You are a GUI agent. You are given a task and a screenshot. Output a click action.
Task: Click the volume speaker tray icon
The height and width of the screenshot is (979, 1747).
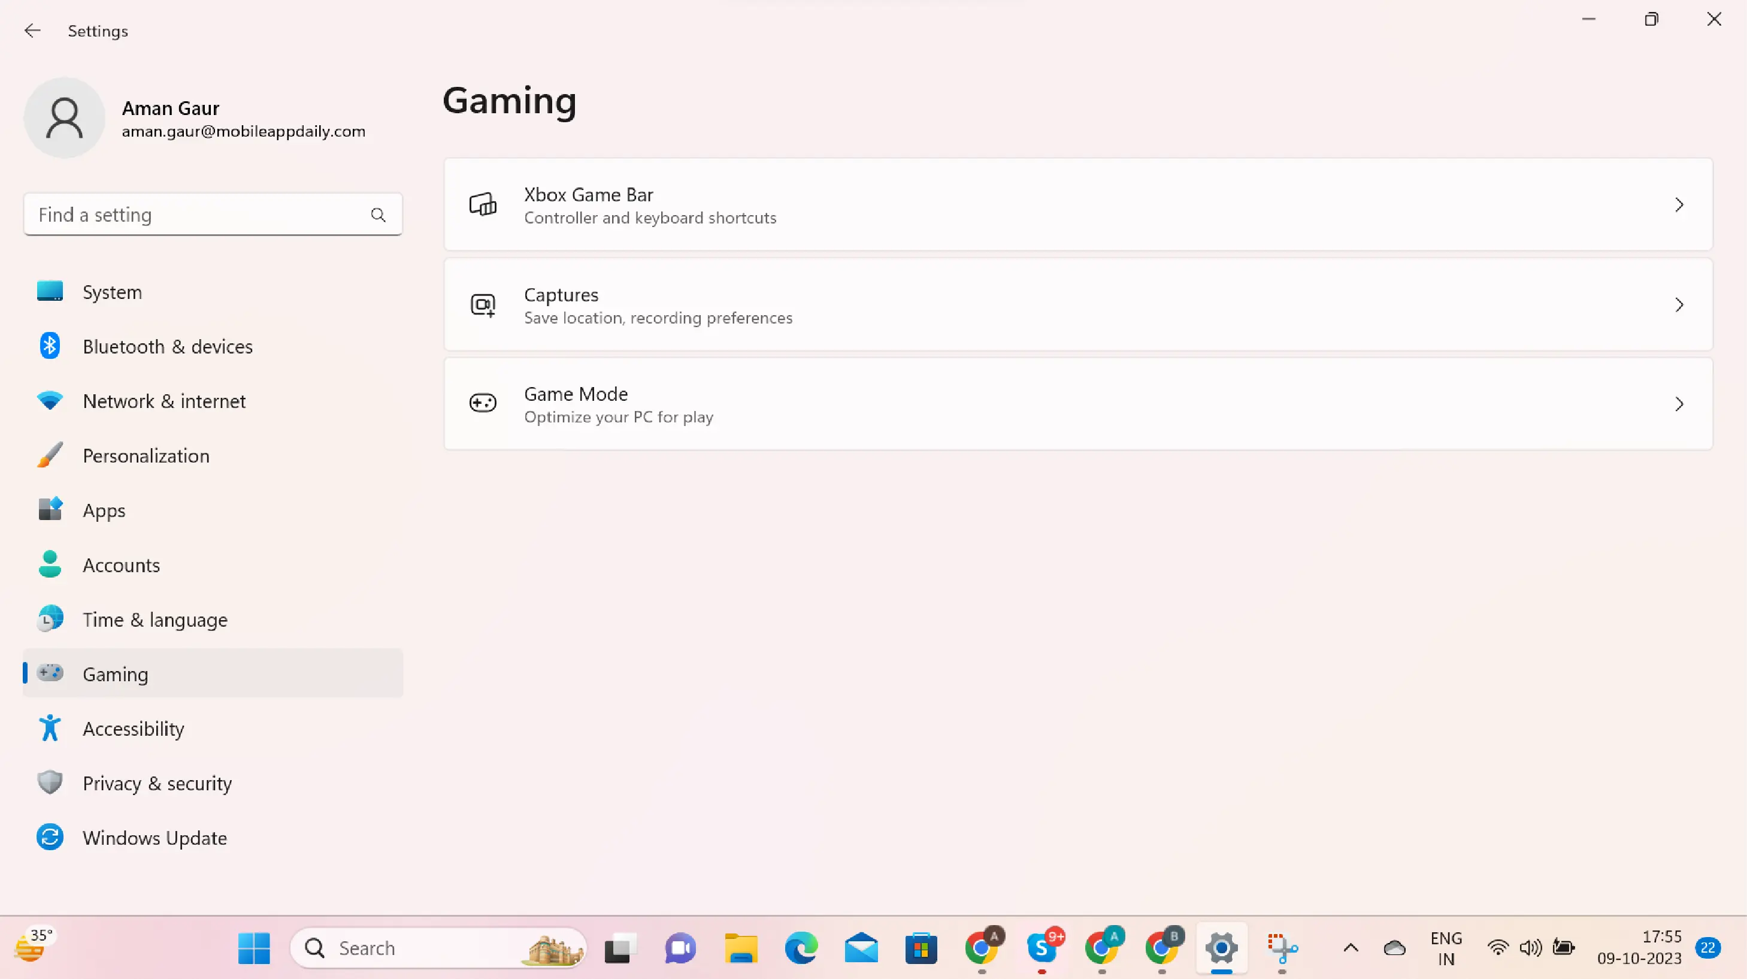1531,948
